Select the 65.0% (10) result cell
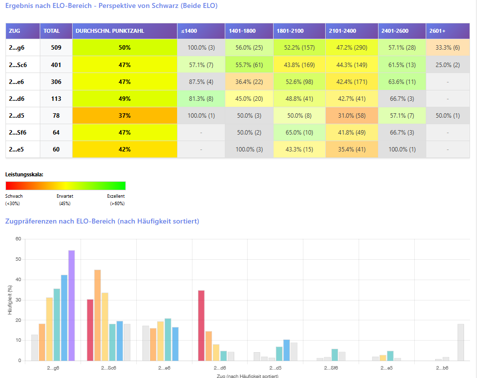477x378 pixels. (x=298, y=133)
